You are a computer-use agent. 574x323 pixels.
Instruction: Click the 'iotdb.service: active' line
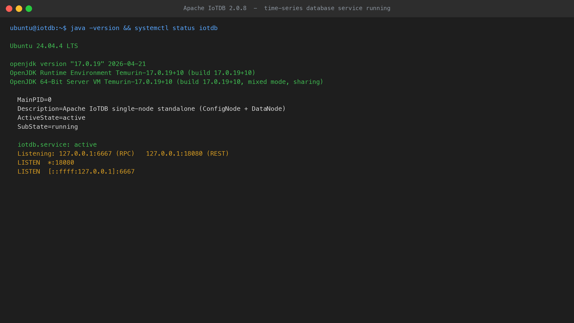(57, 144)
